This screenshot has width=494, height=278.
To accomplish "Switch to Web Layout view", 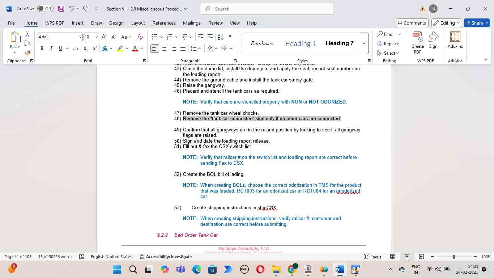I will pos(421,257).
